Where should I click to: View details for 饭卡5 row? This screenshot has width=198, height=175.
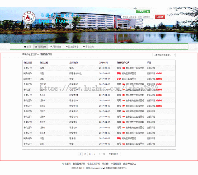coord(151,111)
